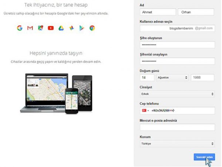Click the Google Photos pinwheel icon
The image size is (222, 167).
[x=71, y=28]
